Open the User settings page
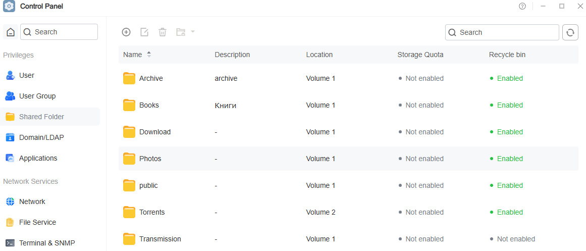The image size is (586, 251). point(27,75)
